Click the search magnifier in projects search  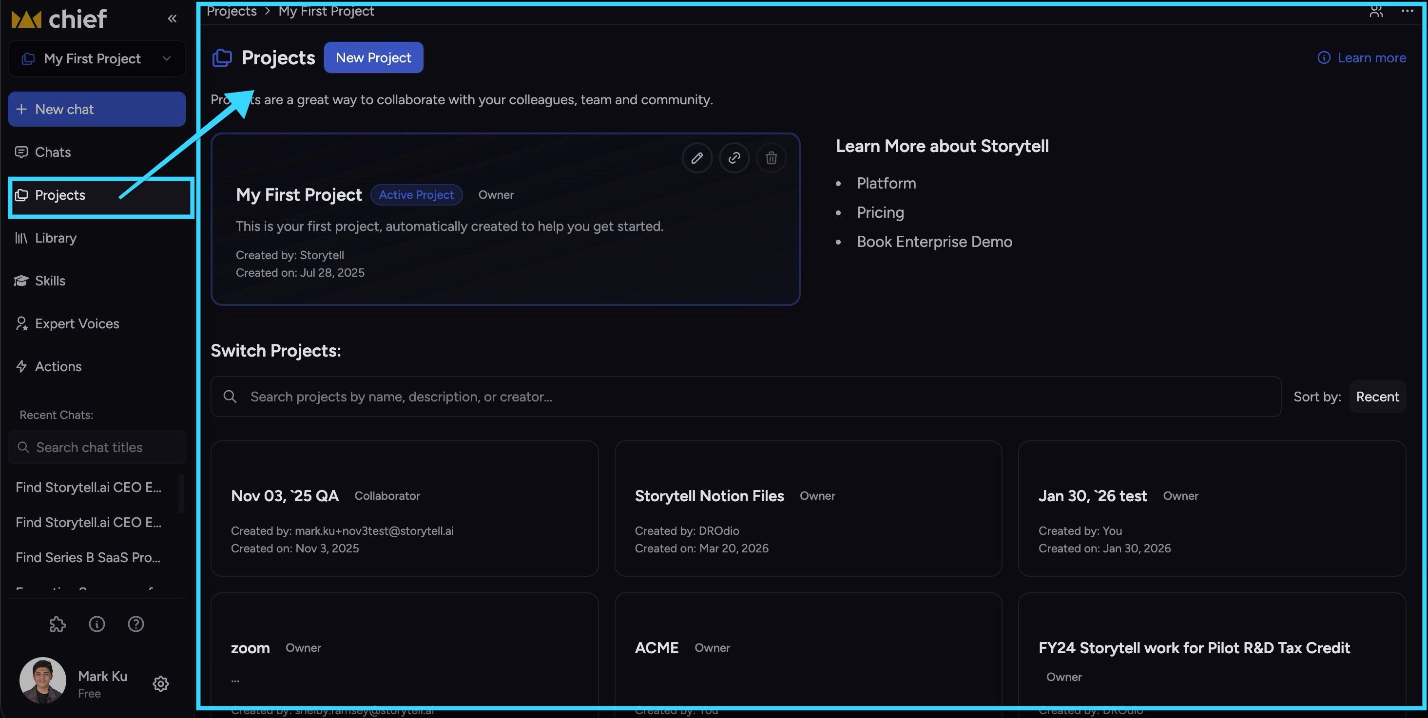pyautogui.click(x=230, y=397)
